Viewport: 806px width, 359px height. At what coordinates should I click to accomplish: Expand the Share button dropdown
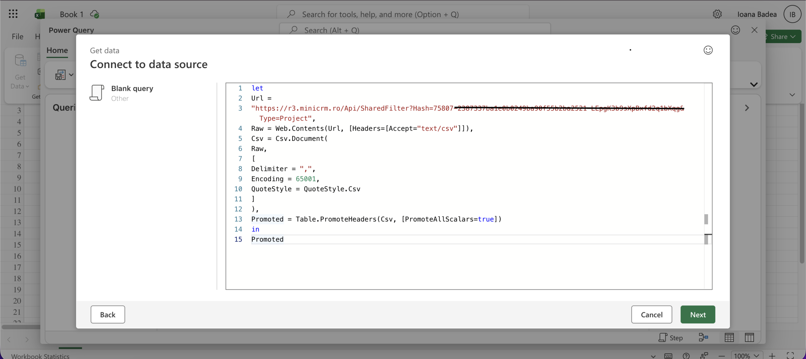point(793,37)
